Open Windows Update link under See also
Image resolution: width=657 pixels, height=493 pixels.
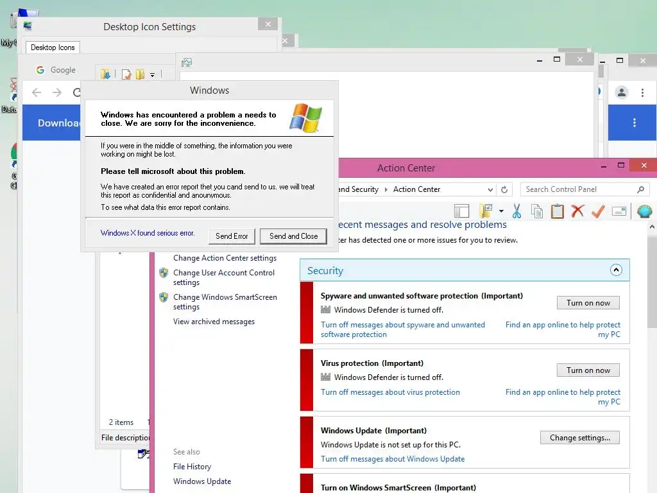[202, 481]
